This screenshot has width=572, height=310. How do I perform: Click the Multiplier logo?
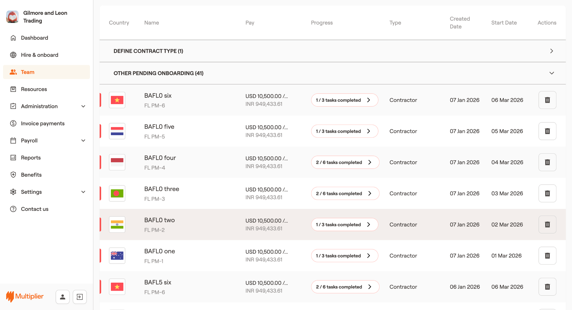point(25,296)
